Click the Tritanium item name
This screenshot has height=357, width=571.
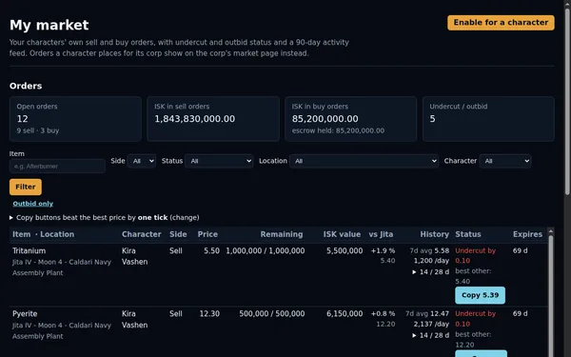(30, 250)
